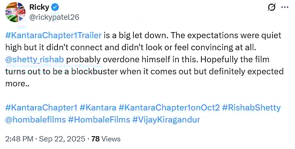The width and height of the screenshot is (295, 149).
Task: Click the #VijayKiragandur hashtag
Action: click(x=166, y=120)
